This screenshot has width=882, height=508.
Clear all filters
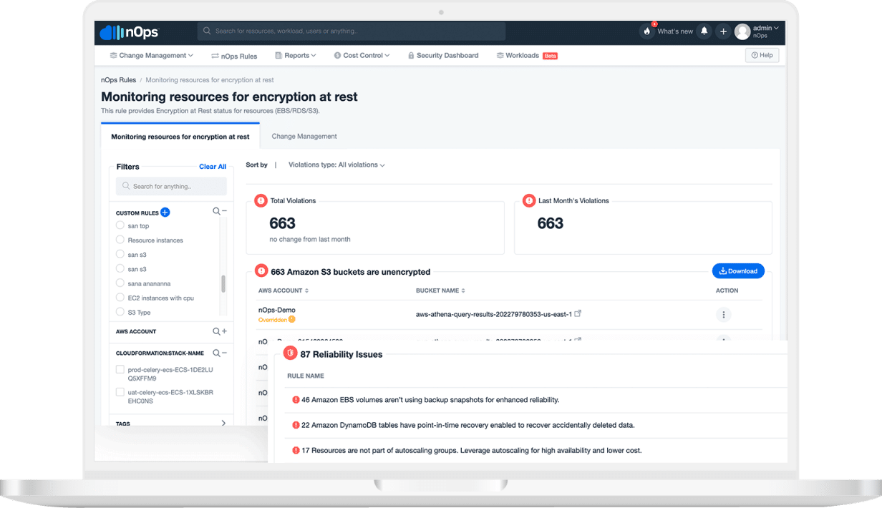213,167
